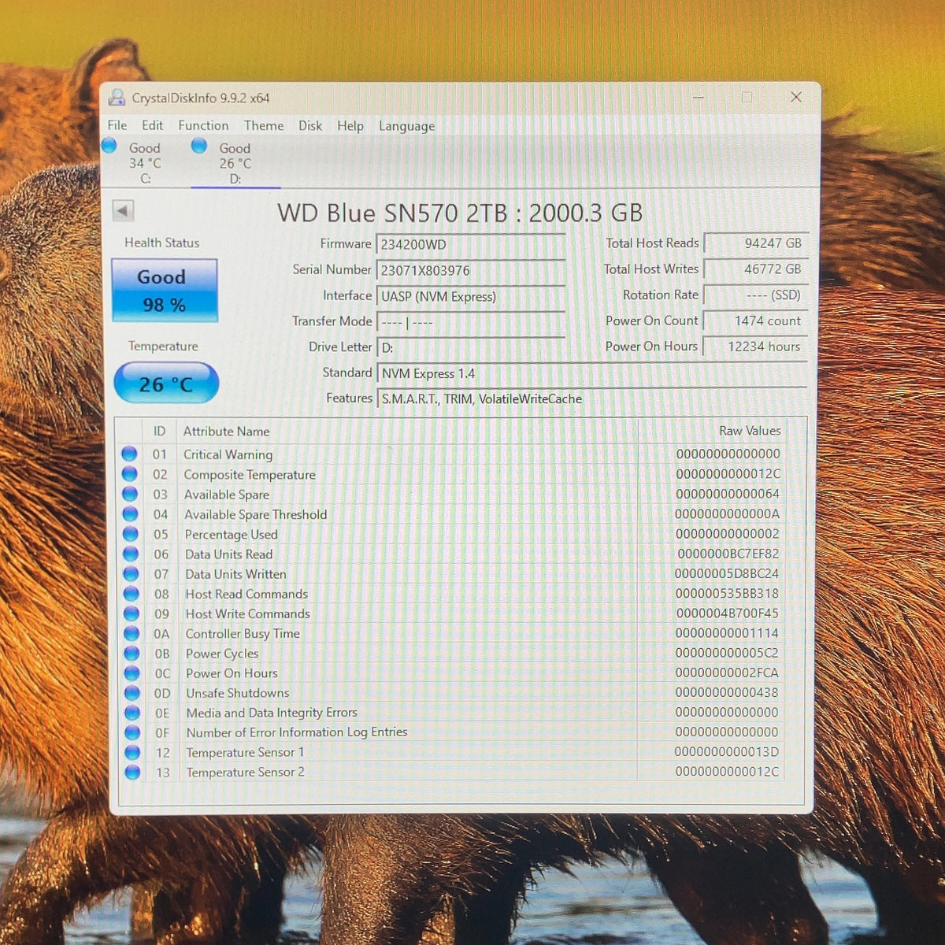The width and height of the screenshot is (945, 945).
Task: Select the D: drive tab at 26 °C
Action: point(235,163)
